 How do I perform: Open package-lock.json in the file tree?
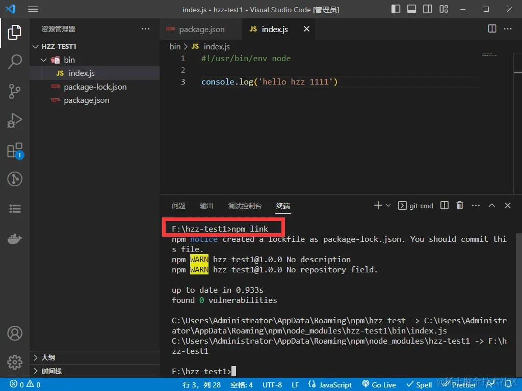(95, 87)
